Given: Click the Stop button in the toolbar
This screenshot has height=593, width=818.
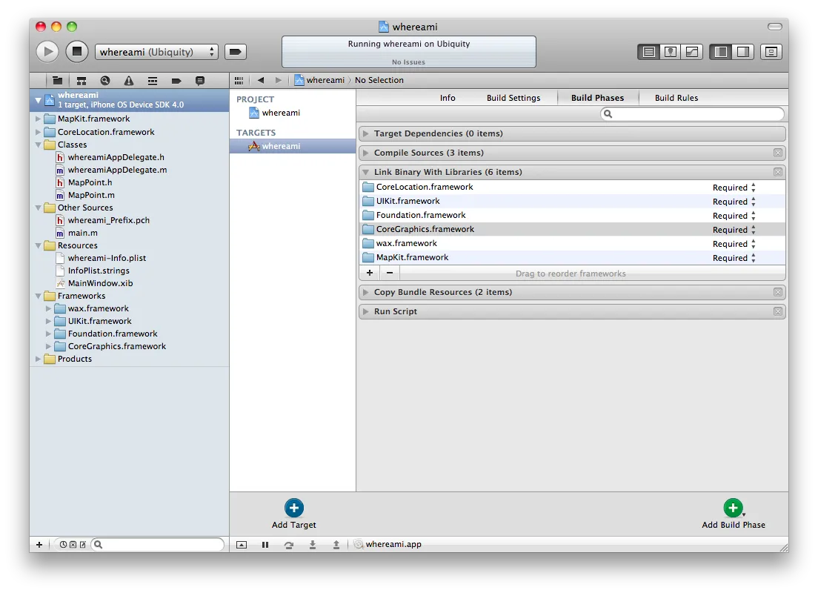Looking at the screenshot, I should point(77,52).
